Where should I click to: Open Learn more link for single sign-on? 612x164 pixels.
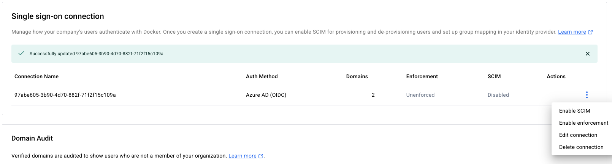click(x=572, y=32)
